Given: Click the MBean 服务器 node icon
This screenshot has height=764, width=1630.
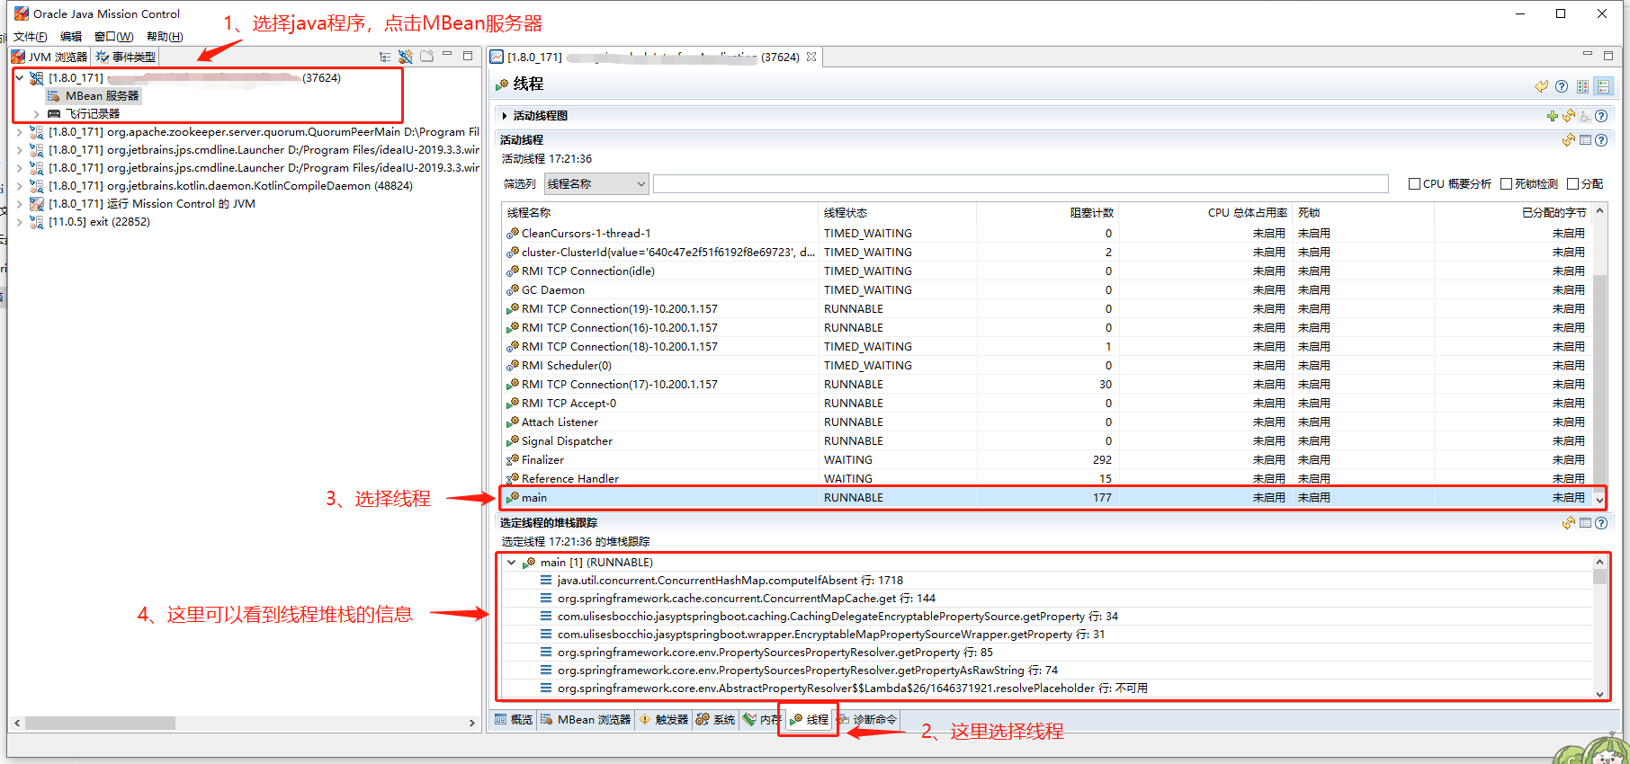Looking at the screenshot, I should 54,95.
